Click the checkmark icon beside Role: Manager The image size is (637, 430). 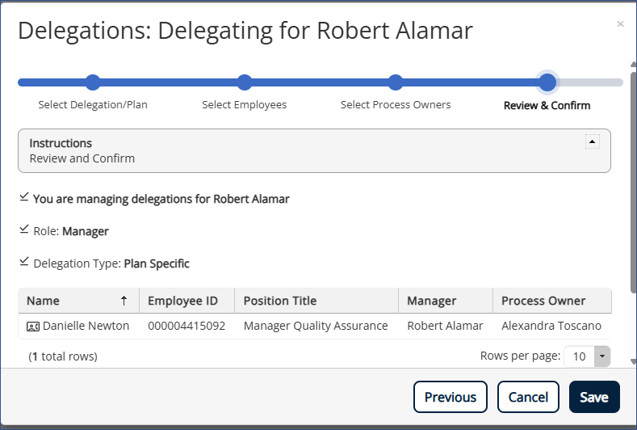[x=24, y=229]
